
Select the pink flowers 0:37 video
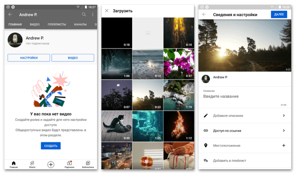pos(179,64)
